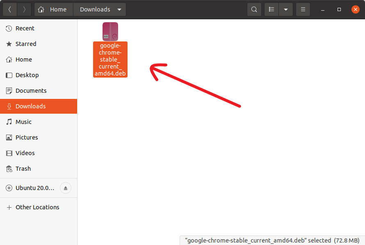The width and height of the screenshot is (365, 245).
Task: Click the google-chrome-stable_current_amd64.deb file name label
Action: (x=110, y=60)
